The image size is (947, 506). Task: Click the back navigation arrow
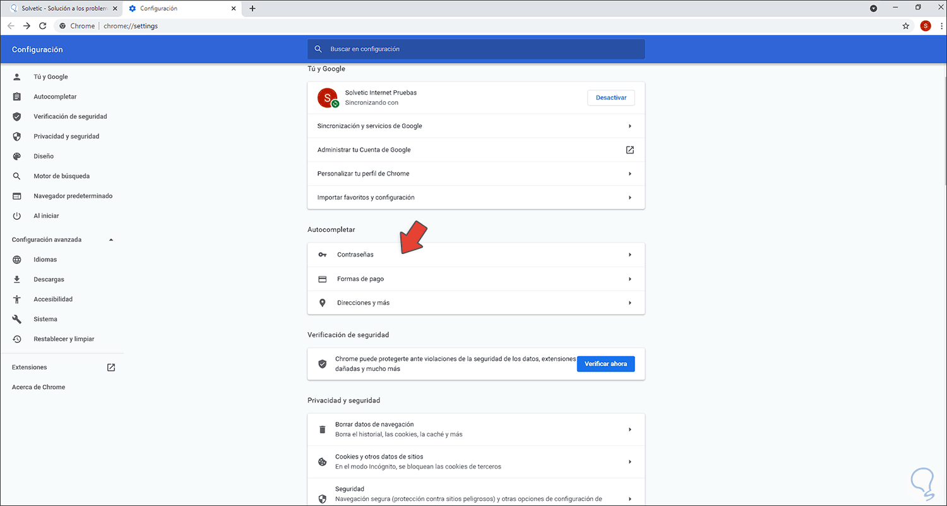11,26
